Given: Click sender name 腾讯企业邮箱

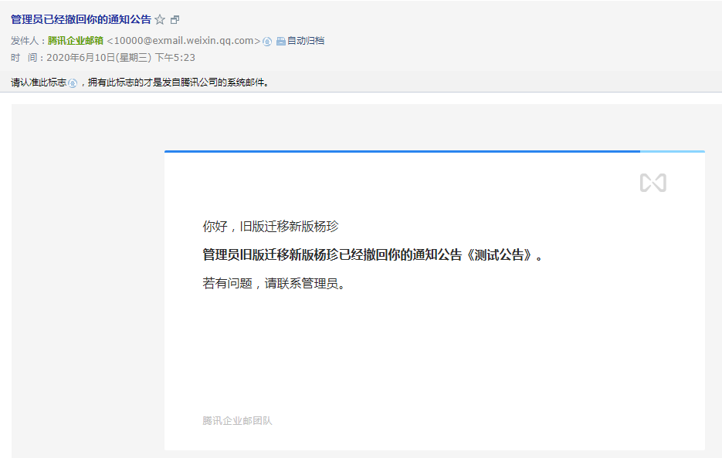Looking at the screenshot, I should (x=76, y=41).
